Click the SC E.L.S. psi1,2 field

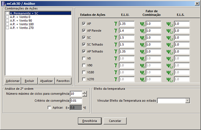click(182, 38)
